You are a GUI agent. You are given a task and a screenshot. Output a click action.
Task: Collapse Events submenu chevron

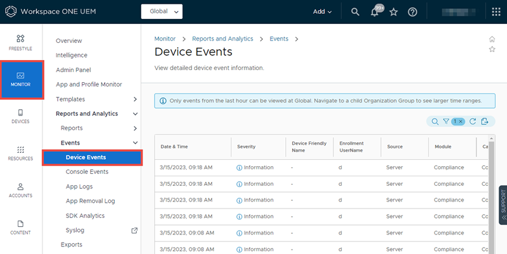[135, 142]
